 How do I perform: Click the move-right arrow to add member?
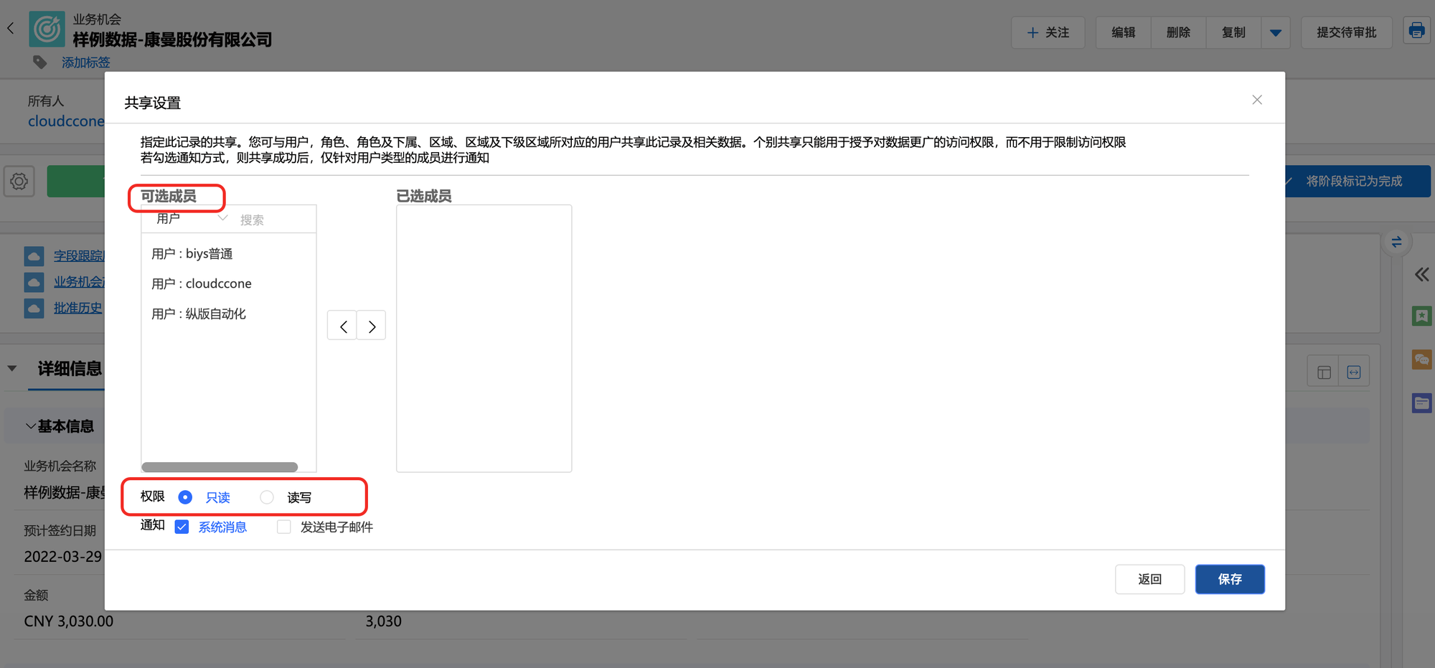coord(372,326)
